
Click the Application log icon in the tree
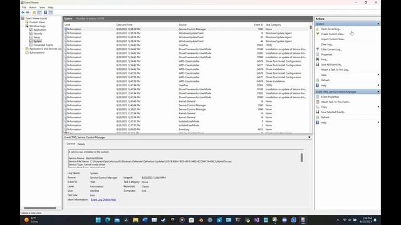[x=31, y=30]
